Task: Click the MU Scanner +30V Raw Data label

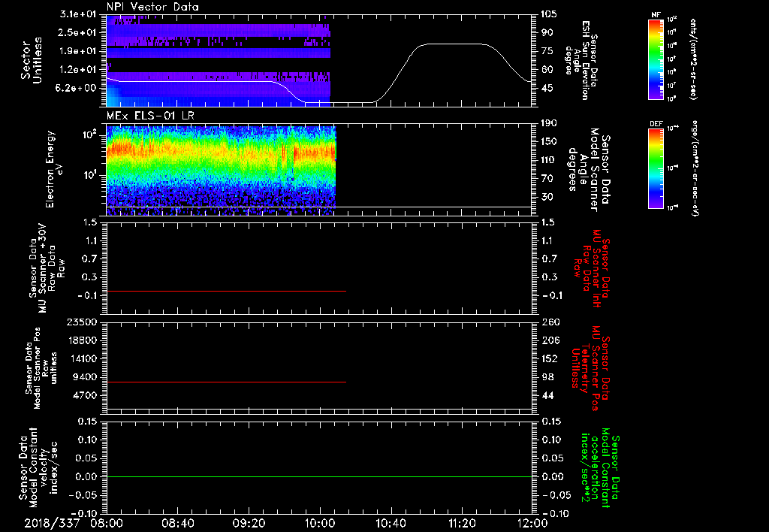Action: [47, 268]
